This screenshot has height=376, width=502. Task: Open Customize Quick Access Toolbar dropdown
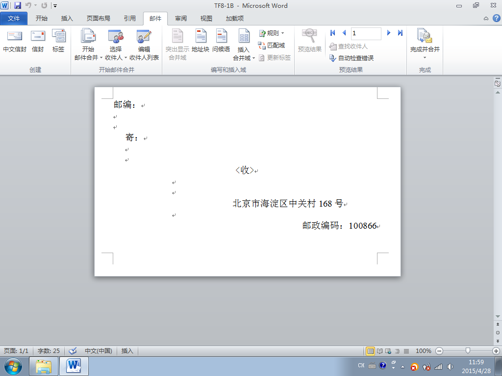[x=55, y=6]
